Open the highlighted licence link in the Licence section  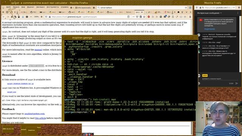click(36, 66)
